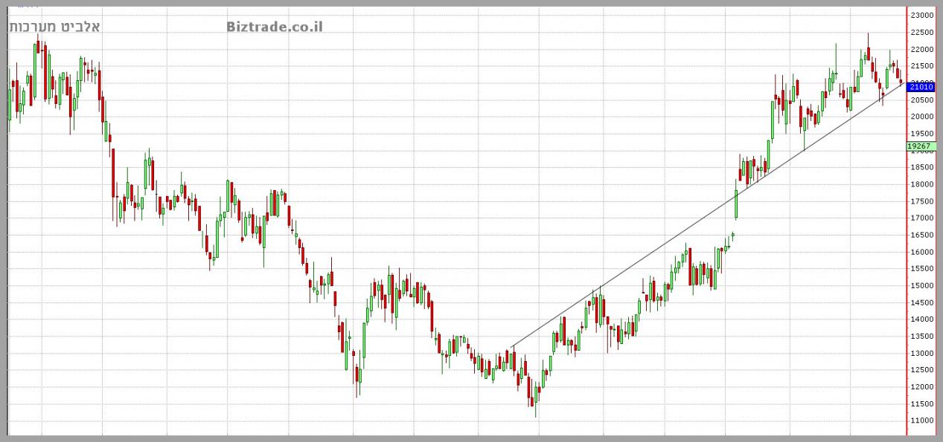
Task: Click the אלביט מערכות chart title
Action: (x=54, y=27)
